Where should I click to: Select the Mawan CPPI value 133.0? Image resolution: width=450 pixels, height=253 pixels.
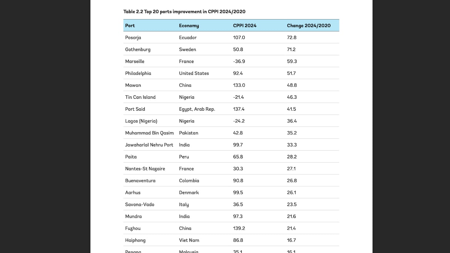[239, 85]
